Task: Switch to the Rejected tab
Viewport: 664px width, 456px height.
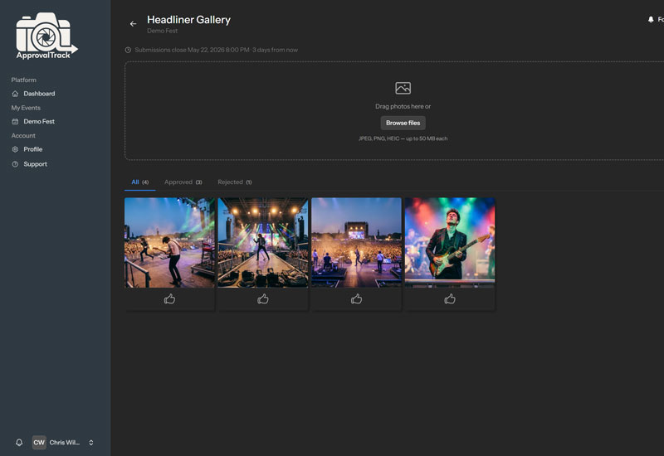Action: point(235,182)
